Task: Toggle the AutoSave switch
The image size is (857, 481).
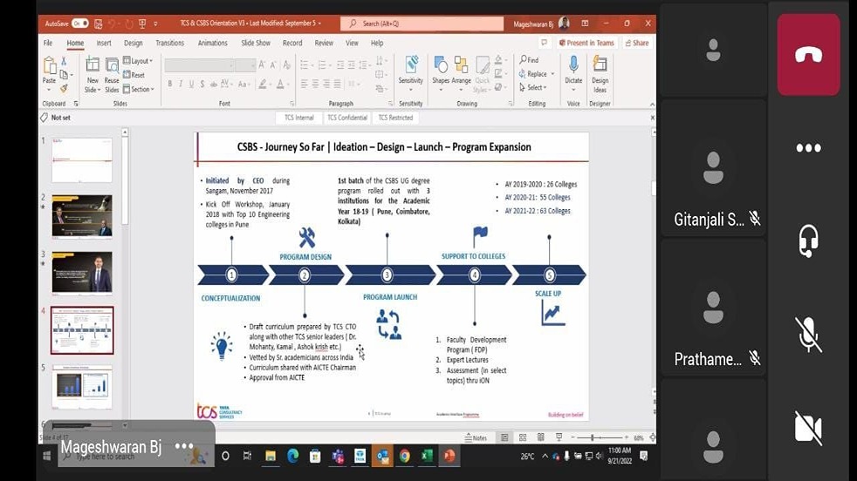Action: tap(79, 24)
